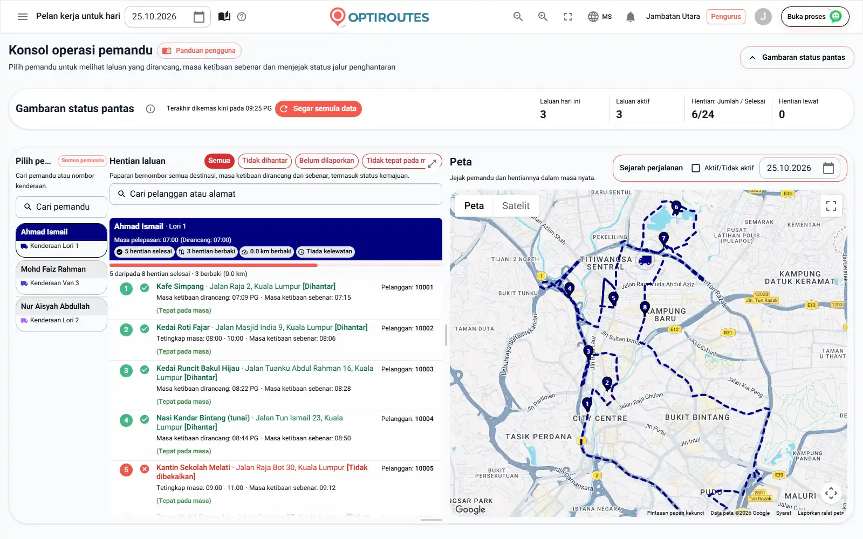
Task: Open the Panduan pengguna guide
Action: click(199, 51)
